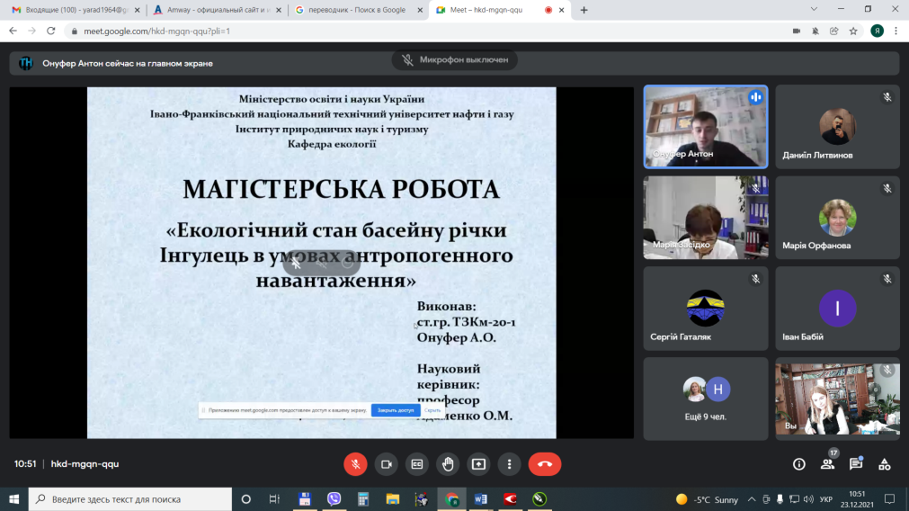The image size is (909, 511).
Task: Open the activities icon
Action: (x=884, y=464)
